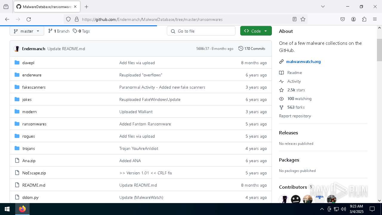Click the site padlock icon
This screenshot has width=382, height=215.
pos(77,19)
